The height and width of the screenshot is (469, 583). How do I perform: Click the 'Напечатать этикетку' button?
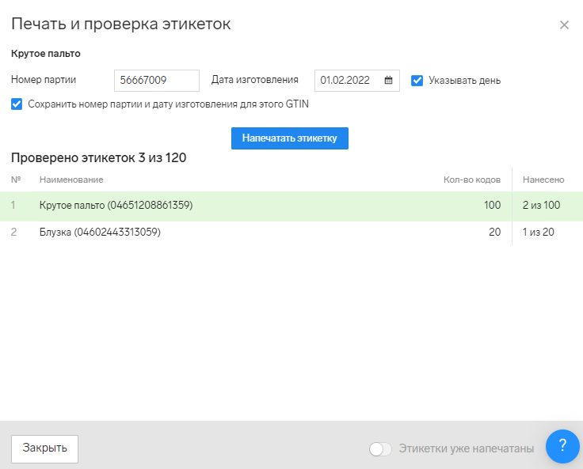click(x=290, y=138)
